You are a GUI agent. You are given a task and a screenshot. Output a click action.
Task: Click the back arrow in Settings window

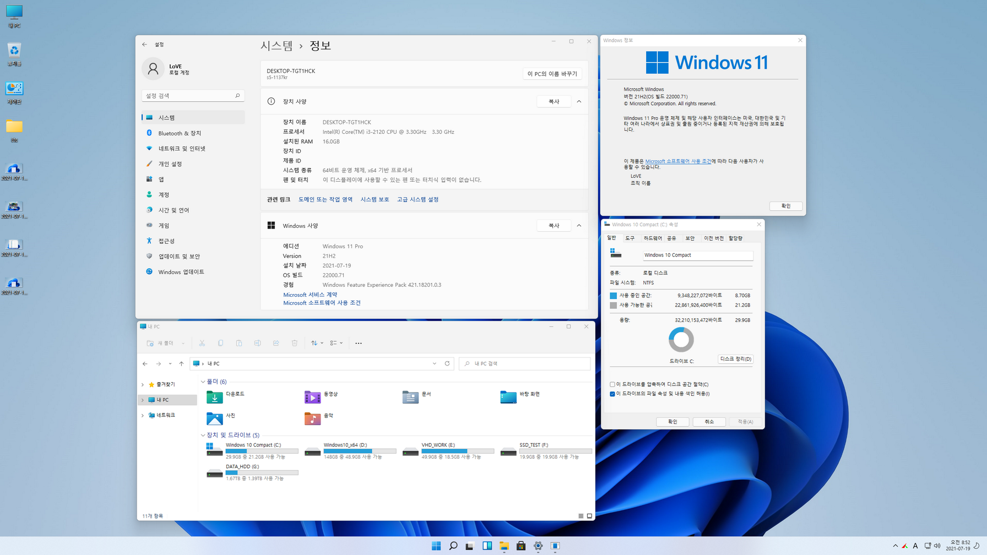coord(144,45)
